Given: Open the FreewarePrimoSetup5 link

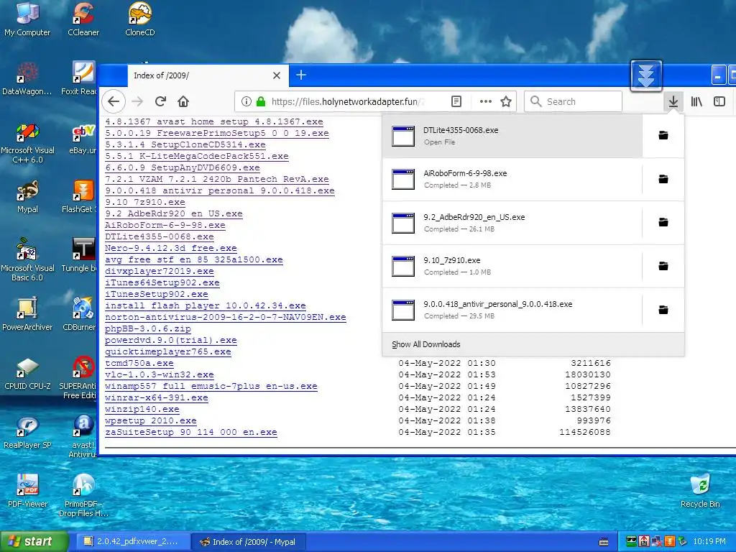Looking at the screenshot, I should [x=217, y=133].
